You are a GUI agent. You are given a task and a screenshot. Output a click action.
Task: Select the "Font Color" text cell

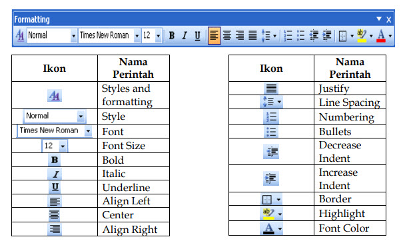coord(350,228)
